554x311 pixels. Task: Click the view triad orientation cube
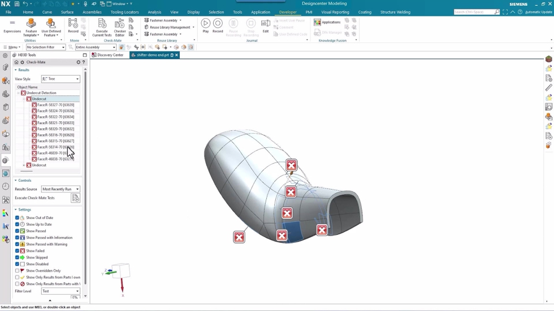point(121,271)
